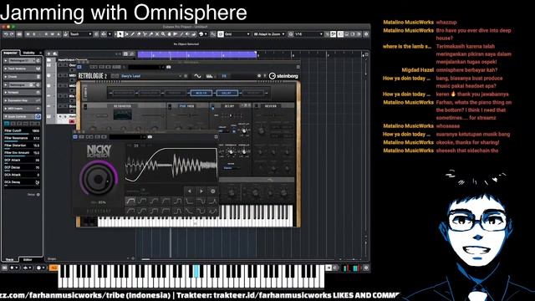Go to next curve preset with right arrow
This screenshot has width=535, height=301.
point(201,191)
